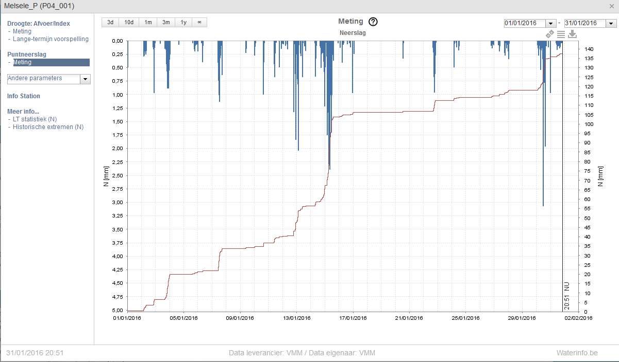This screenshot has width=619, height=362.
Task: Open Meting under Droogte: Afvoer/Index
Action: (x=22, y=31)
